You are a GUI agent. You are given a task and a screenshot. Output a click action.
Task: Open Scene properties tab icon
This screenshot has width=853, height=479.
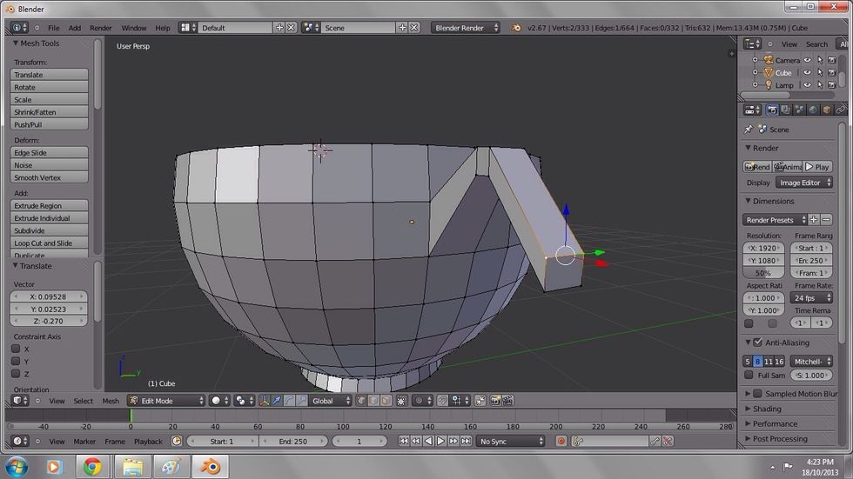tap(799, 110)
